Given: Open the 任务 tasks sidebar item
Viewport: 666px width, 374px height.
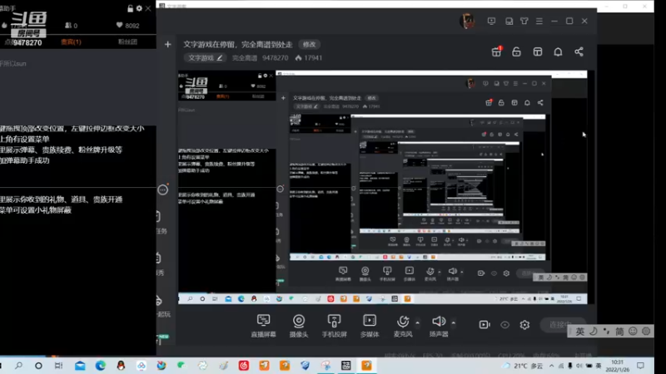Looking at the screenshot, I should click(x=162, y=223).
